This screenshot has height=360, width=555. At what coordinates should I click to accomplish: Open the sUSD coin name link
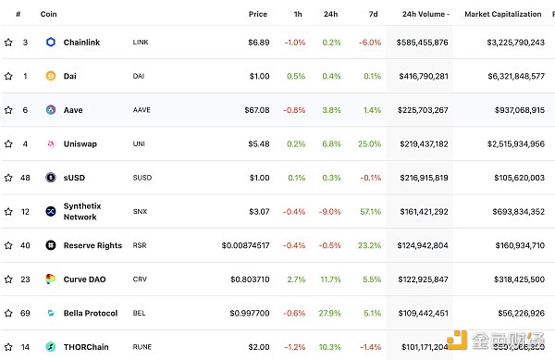point(74,178)
